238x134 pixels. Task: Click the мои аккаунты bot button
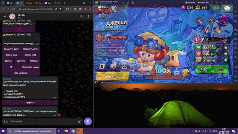pos(21,73)
